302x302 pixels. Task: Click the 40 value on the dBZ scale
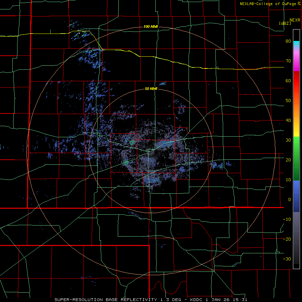pos(288,120)
